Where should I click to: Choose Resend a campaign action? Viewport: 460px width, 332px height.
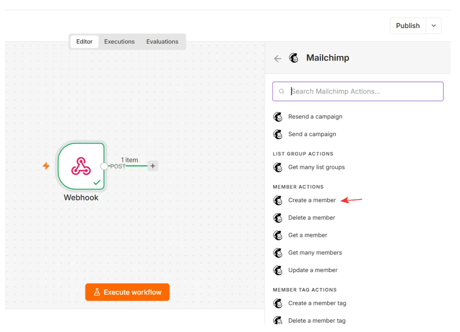coord(315,117)
